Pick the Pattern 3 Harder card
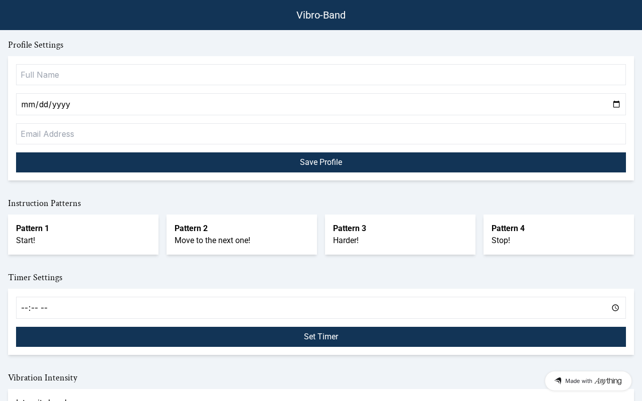Viewport: 642px width, 401px height. coord(400,235)
